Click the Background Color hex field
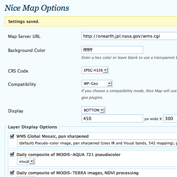Viewport: 177px width, 177px height. coord(112,50)
